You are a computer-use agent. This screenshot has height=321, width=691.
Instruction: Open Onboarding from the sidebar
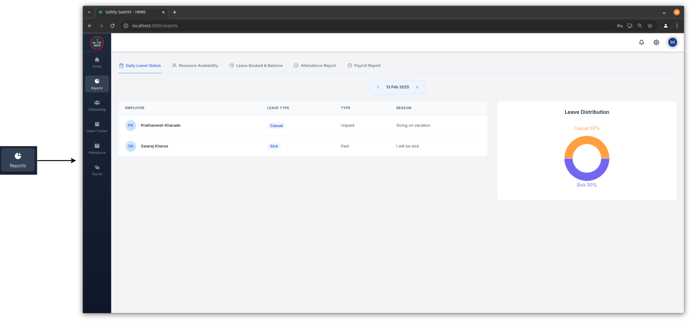pos(97,105)
